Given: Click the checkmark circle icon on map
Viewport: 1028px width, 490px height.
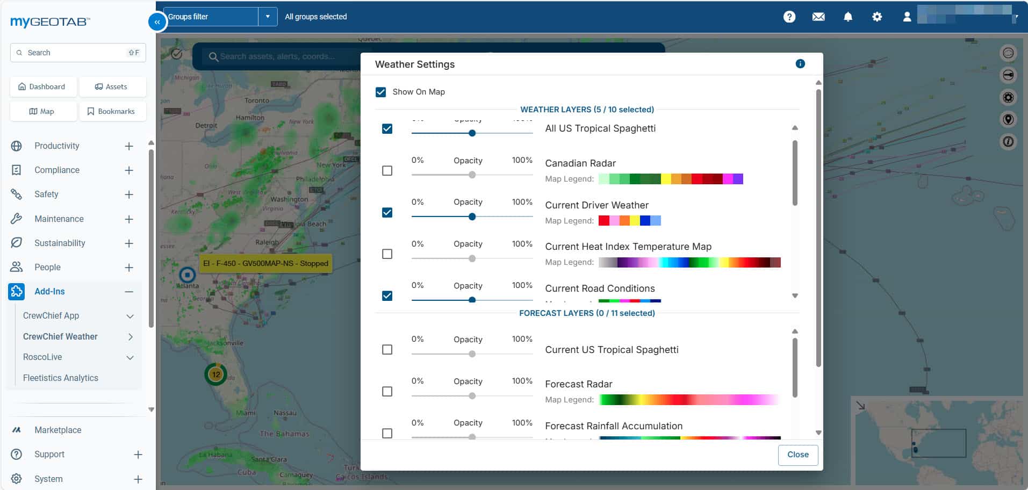Looking at the screenshot, I should click(177, 54).
